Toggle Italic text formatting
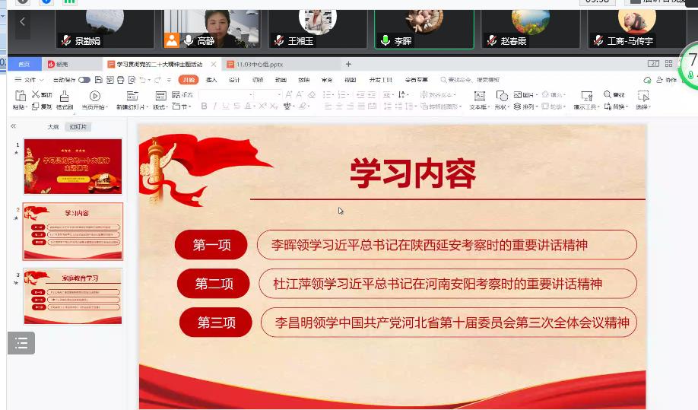Image resolution: width=698 pixels, height=410 pixels. point(215,107)
